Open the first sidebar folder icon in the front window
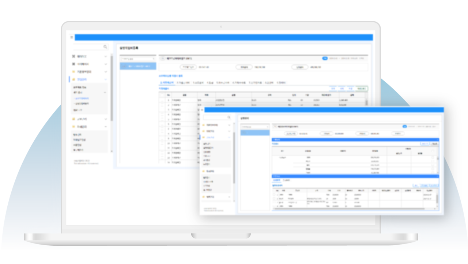Image resolution: width=468 pixels, height=264 pixels. pyautogui.click(x=204, y=125)
